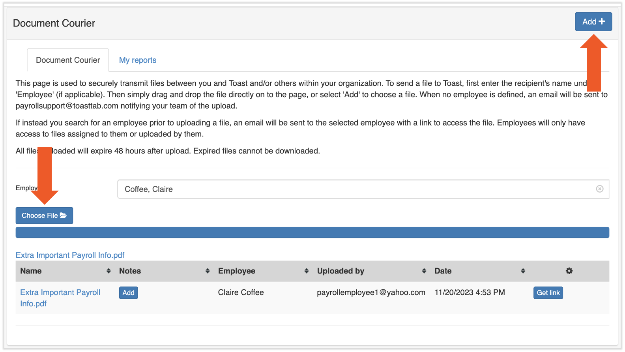Click the blue upload progress bar
The image size is (625, 352).
click(312, 232)
